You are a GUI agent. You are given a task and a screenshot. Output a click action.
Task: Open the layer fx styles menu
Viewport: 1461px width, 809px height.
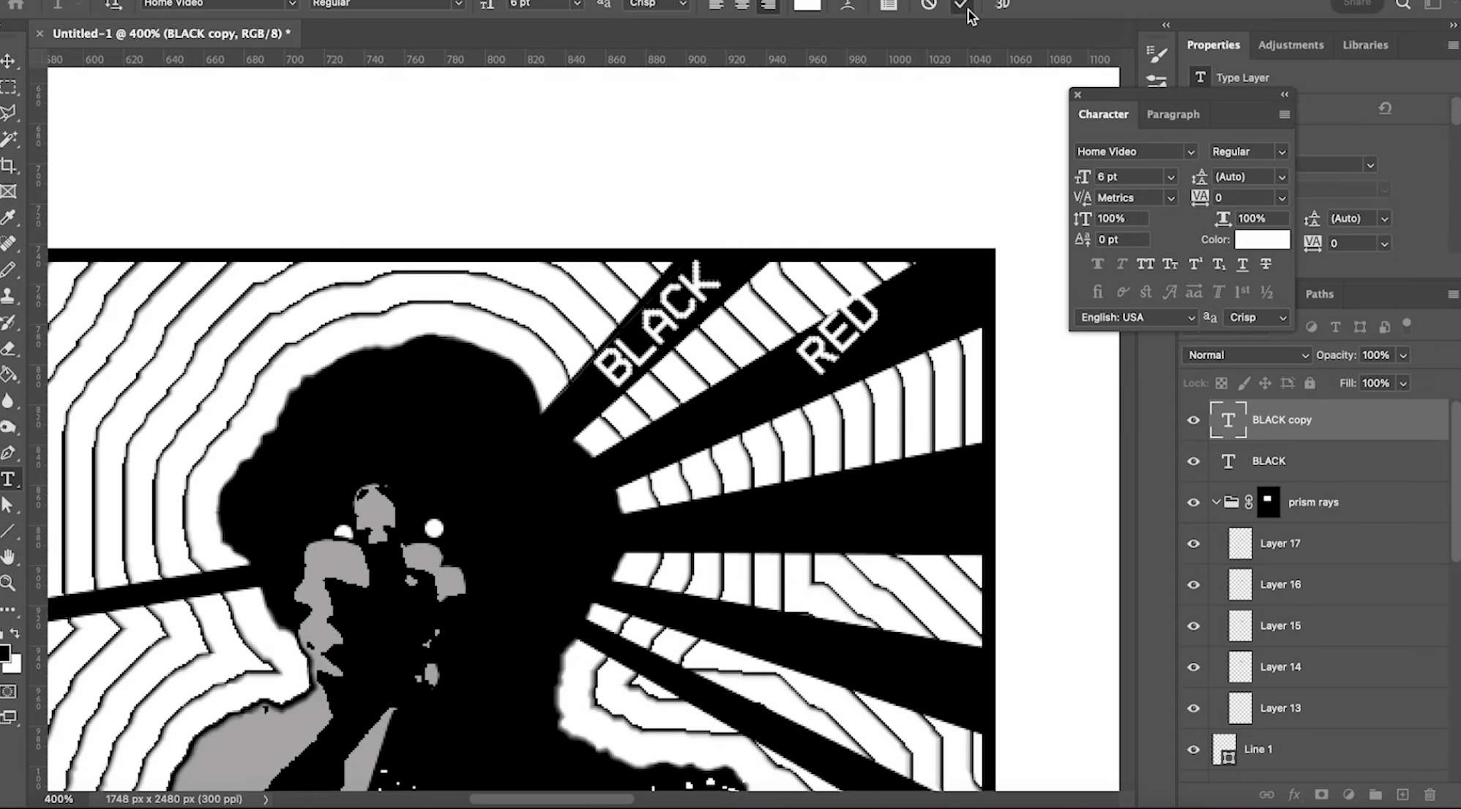[1294, 794]
